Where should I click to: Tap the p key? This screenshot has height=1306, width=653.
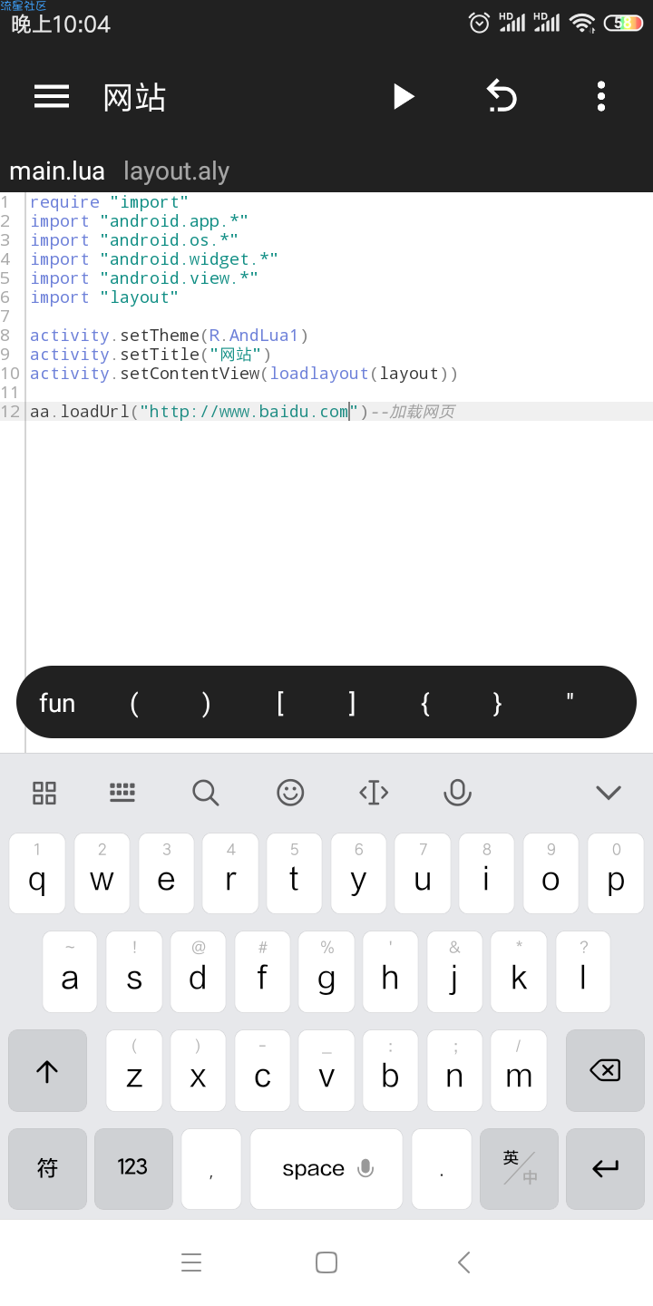click(616, 873)
